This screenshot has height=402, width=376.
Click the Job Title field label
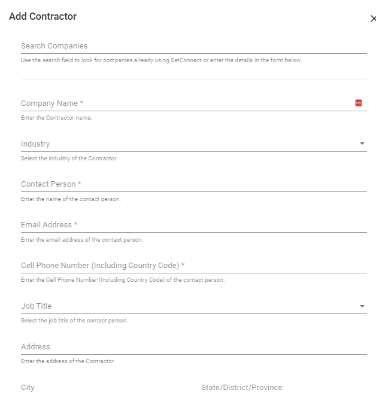(36, 306)
